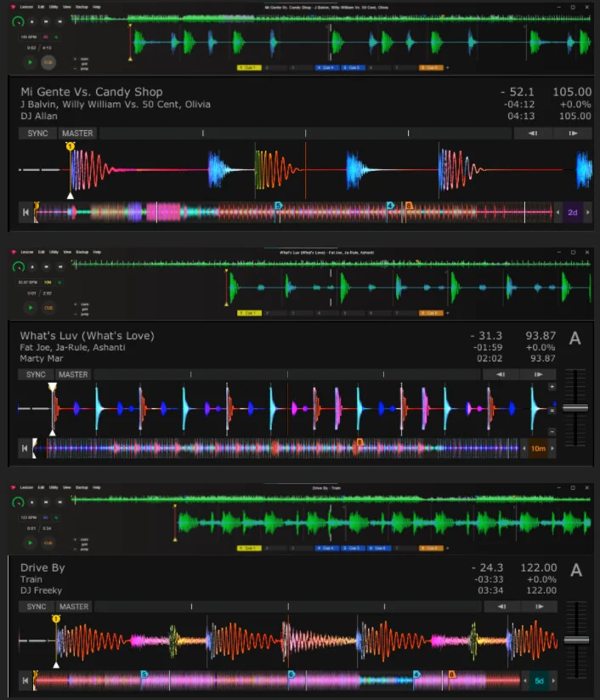Click the purple 2d key indicator
600x700 pixels.
pos(572,213)
